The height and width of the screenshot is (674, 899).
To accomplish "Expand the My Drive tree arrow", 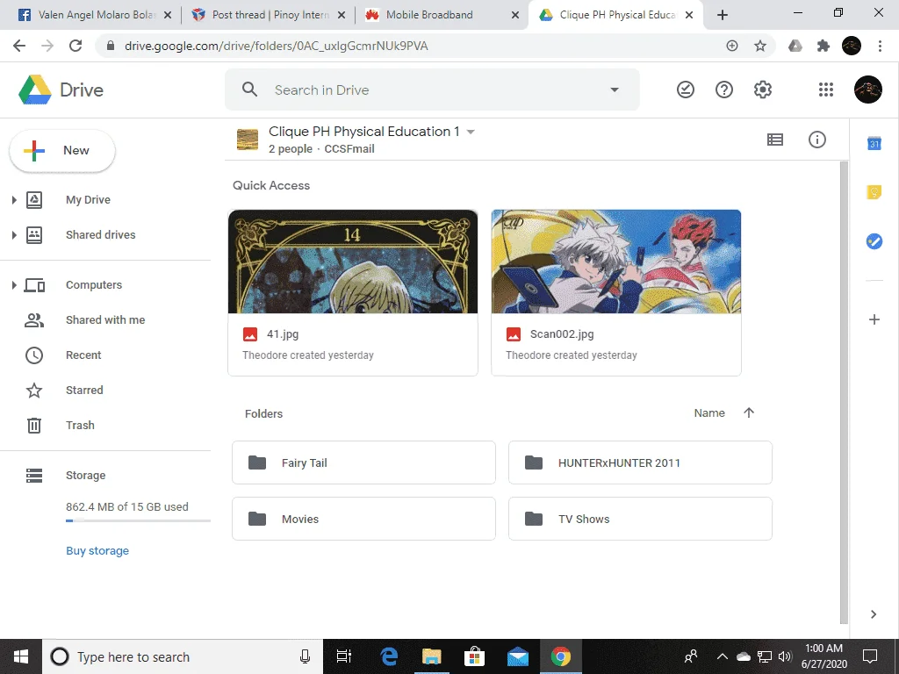I will coord(14,200).
